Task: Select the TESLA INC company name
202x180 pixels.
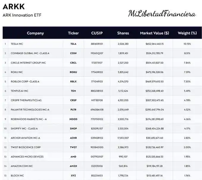Action: click(x=17, y=44)
